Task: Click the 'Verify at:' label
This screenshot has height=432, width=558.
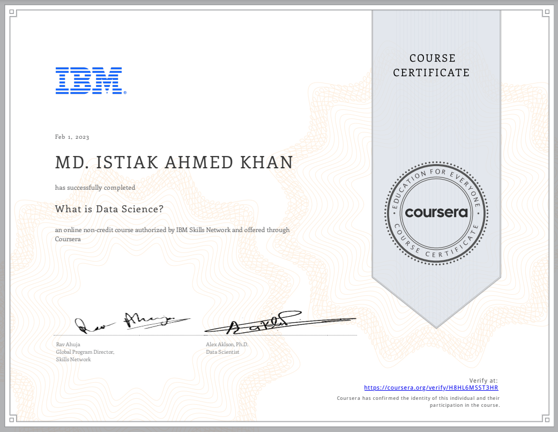Action: click(x=483, y=380)
